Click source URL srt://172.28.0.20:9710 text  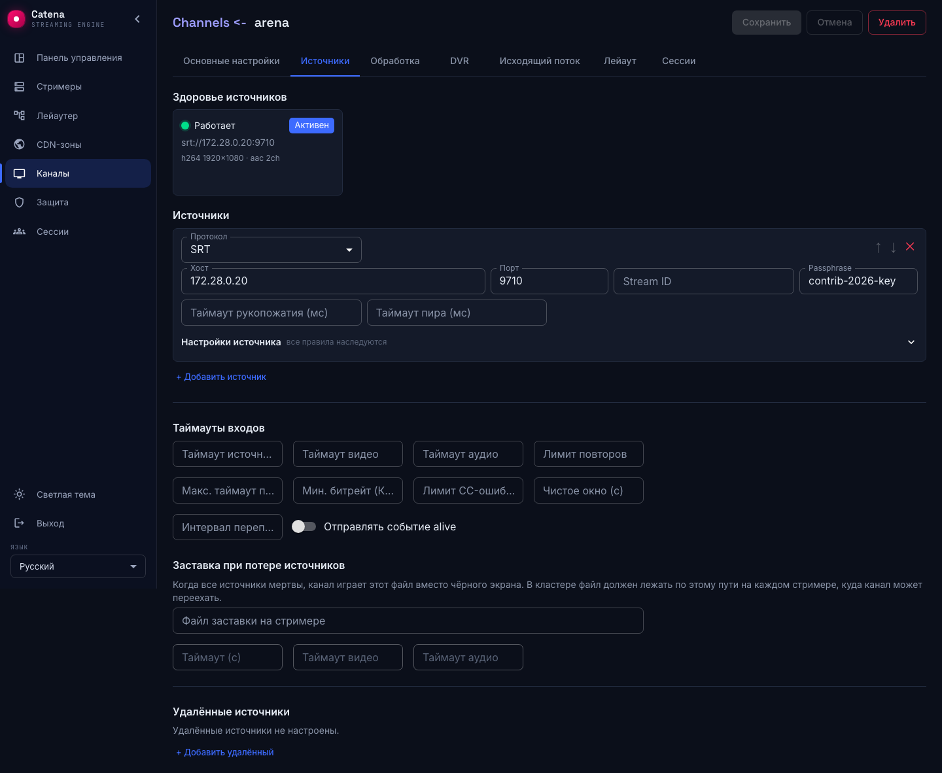228,143
